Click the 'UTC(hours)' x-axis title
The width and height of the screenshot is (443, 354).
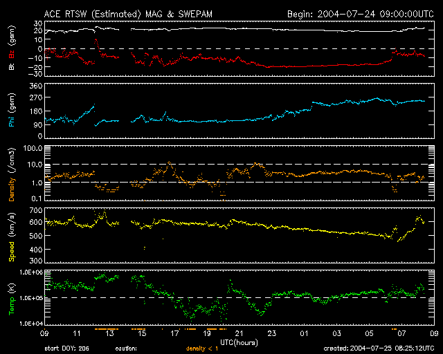point(239,343)
